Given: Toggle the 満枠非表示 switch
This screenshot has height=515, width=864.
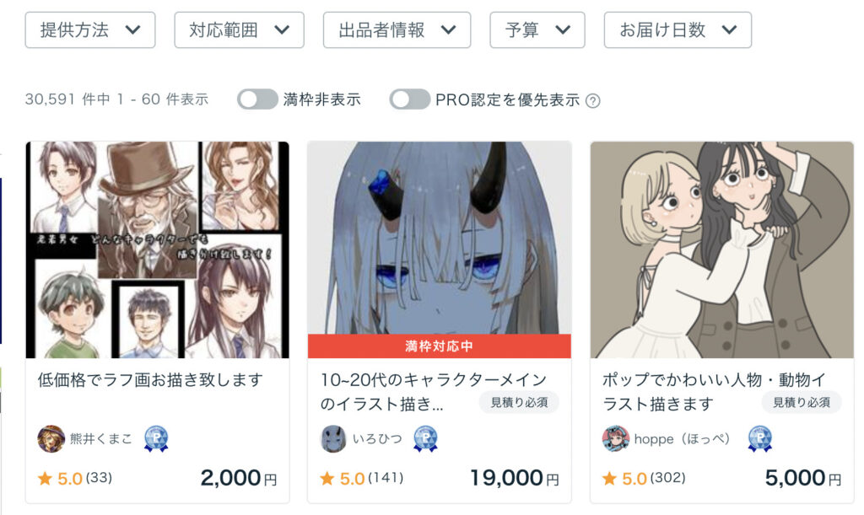Looking at the screenshot, I should click(x=257, y=99).
